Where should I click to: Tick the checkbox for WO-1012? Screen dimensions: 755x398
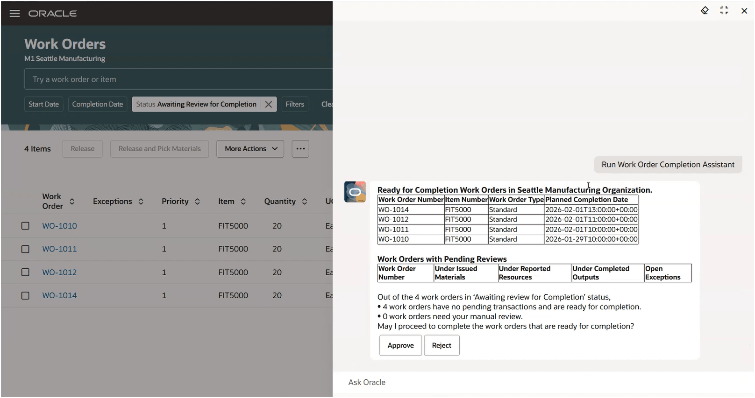click(25, 272)
